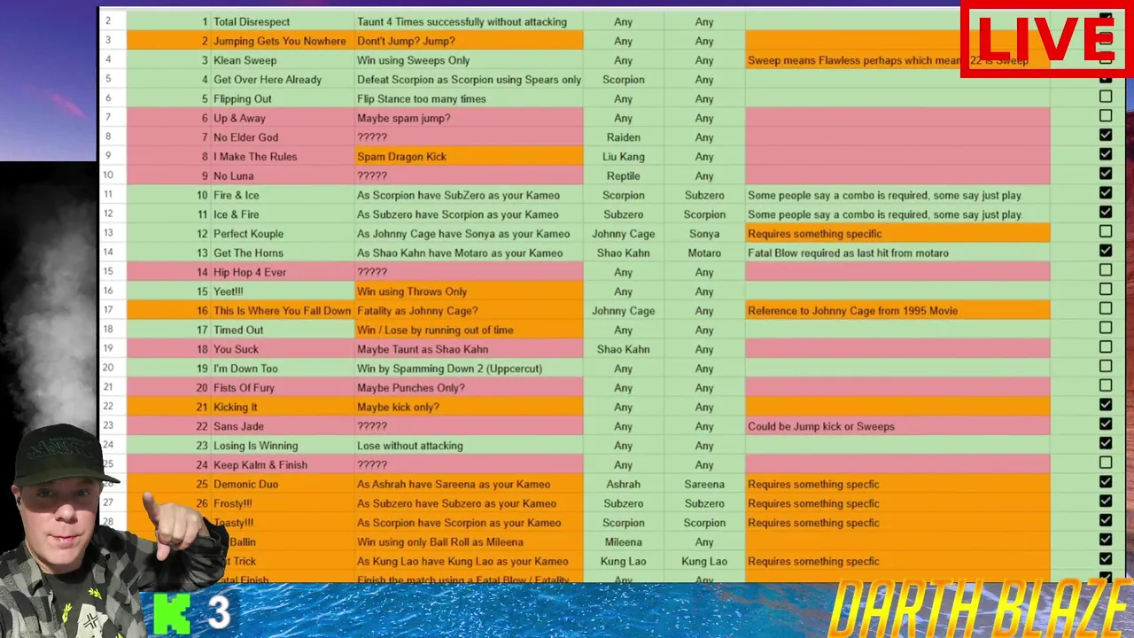Select 'Maybe Taunt as Shao Kahn' cell
Image resolution: width=1134 pixels, height=638 pixels.
click(469, 349)
